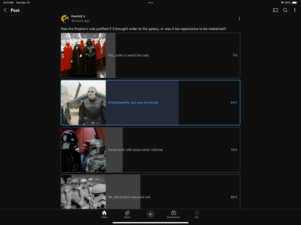Go to the Home tab
This screenshot has width=301, height=225.
pyautogui.click(x=104, y=214)
